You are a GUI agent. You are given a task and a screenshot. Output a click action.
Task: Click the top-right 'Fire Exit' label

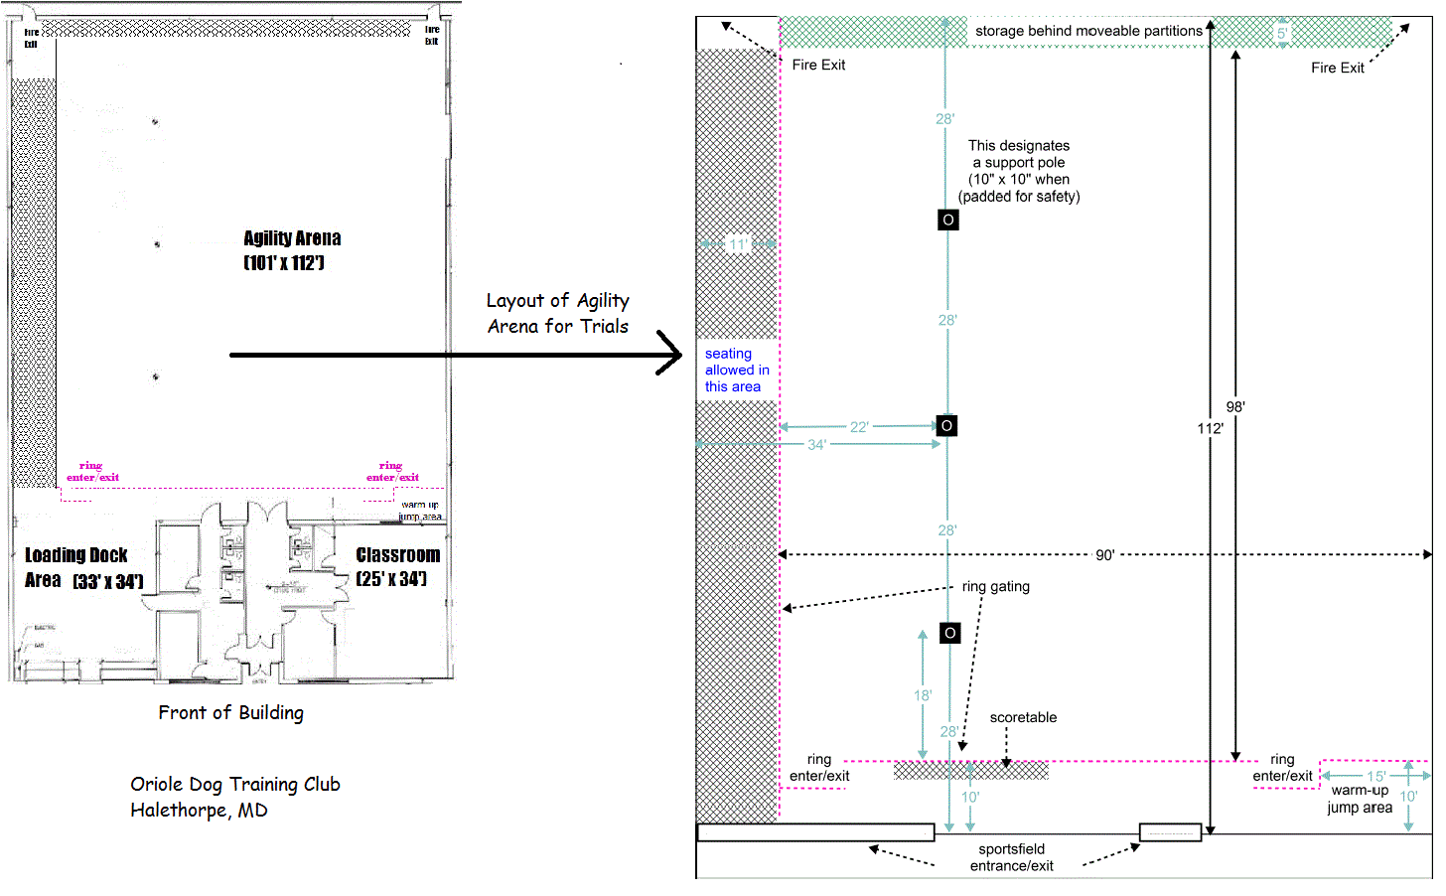coord(1337,68)
